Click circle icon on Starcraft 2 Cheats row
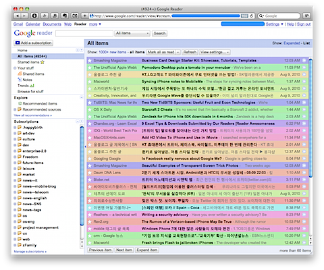This screenshot has height=270, width=324. coord(304,109)
